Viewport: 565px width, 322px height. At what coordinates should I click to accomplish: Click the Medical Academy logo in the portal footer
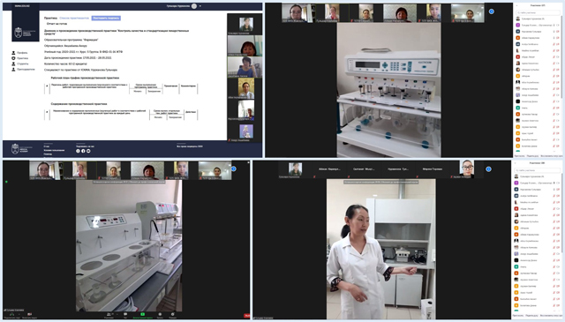21,149
